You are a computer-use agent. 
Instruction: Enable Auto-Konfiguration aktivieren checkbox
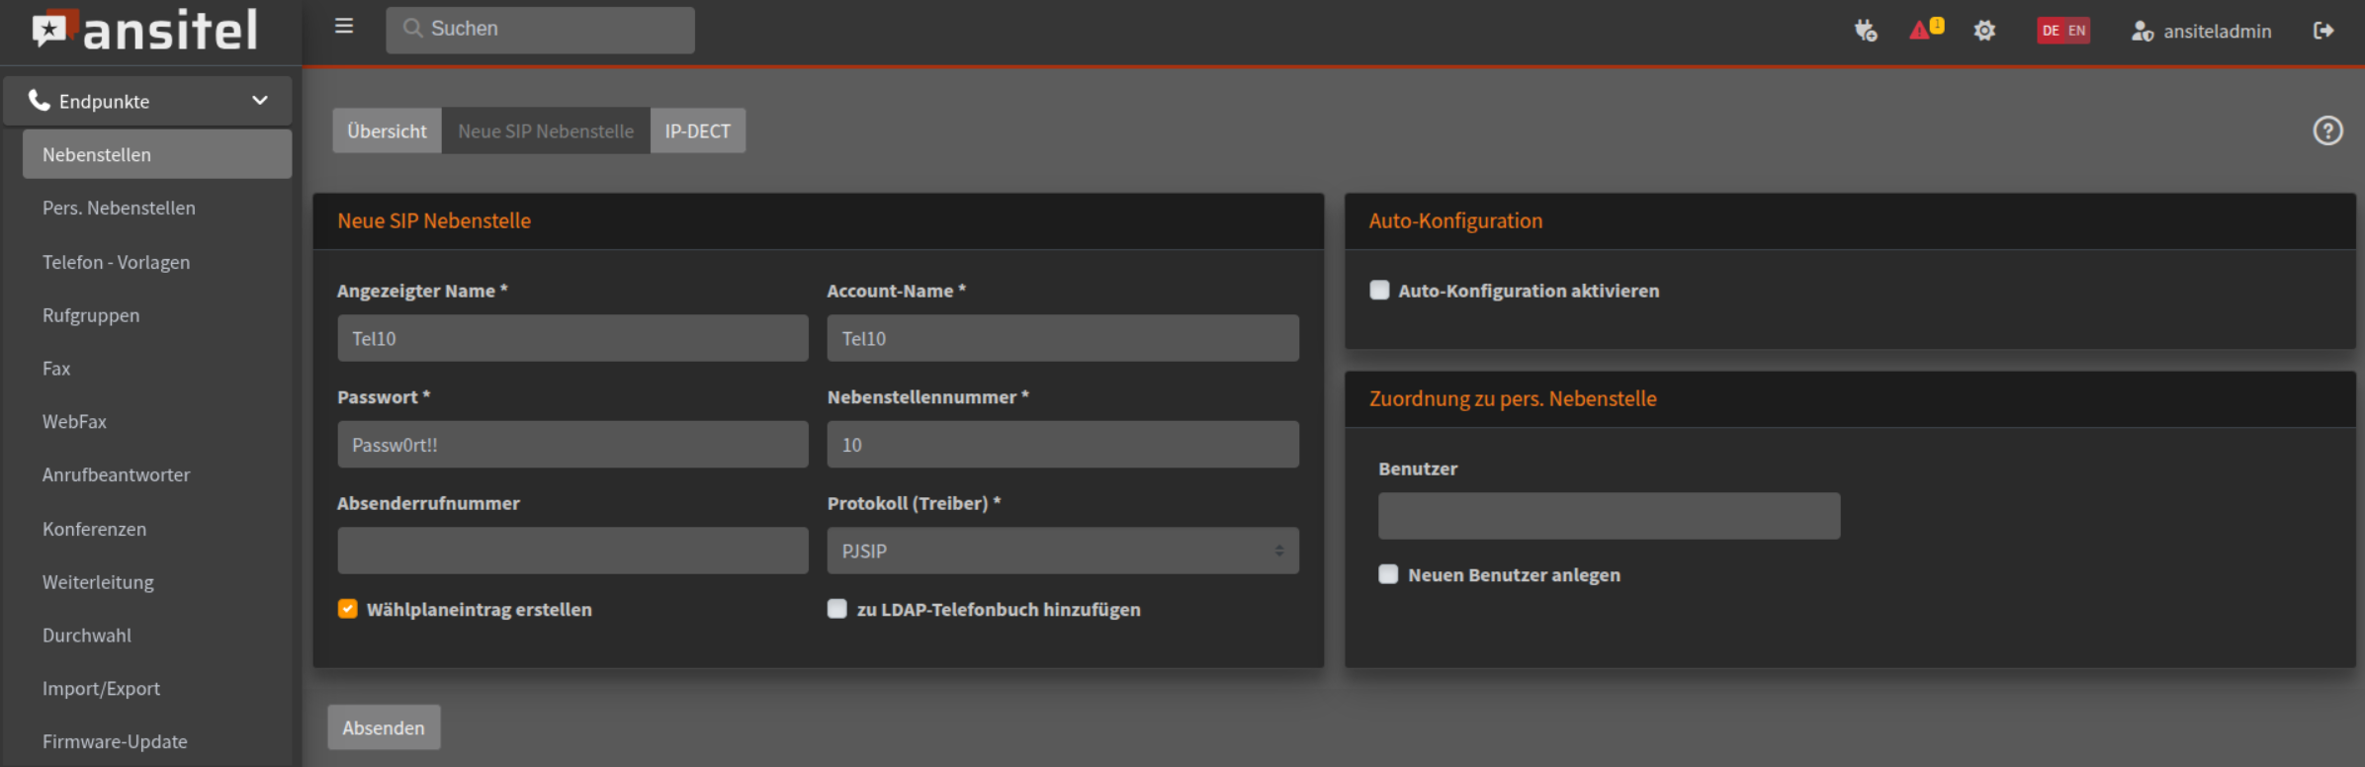click(x=1379, y=290)
